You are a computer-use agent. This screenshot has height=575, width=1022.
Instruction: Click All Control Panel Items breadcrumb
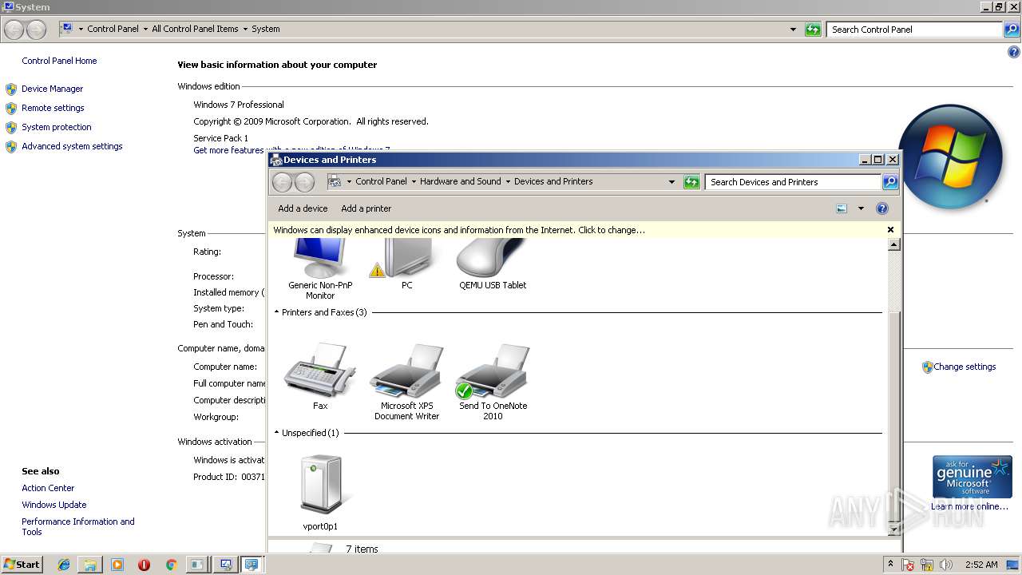point(195,29)
